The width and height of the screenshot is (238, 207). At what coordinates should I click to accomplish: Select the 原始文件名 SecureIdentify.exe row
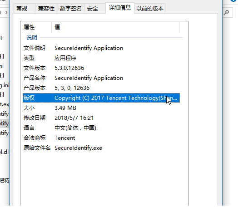click(x=101, y=148)
